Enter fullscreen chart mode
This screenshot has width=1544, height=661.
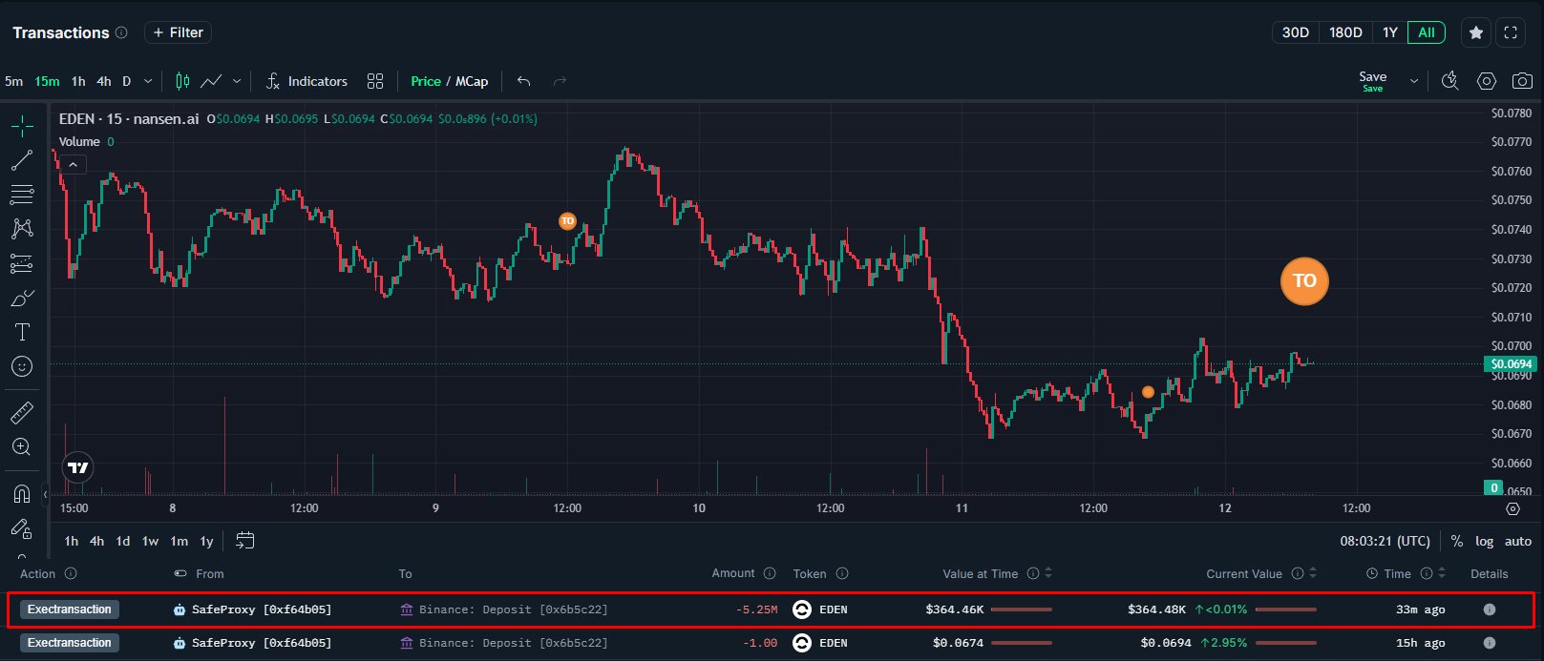click(1511, 32)
